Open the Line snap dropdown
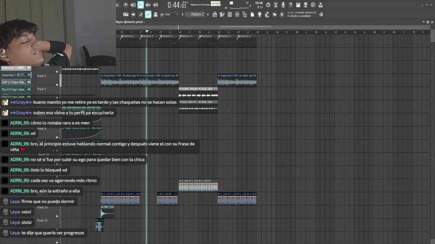This screenshot has height=244, width=435. 172,15
